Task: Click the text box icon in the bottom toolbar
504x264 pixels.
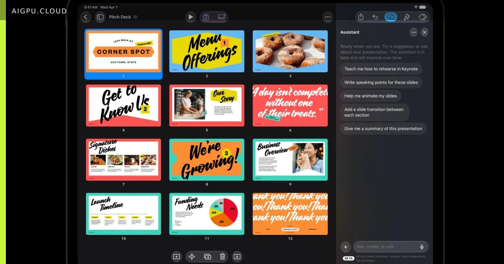Action: point(237,256)
